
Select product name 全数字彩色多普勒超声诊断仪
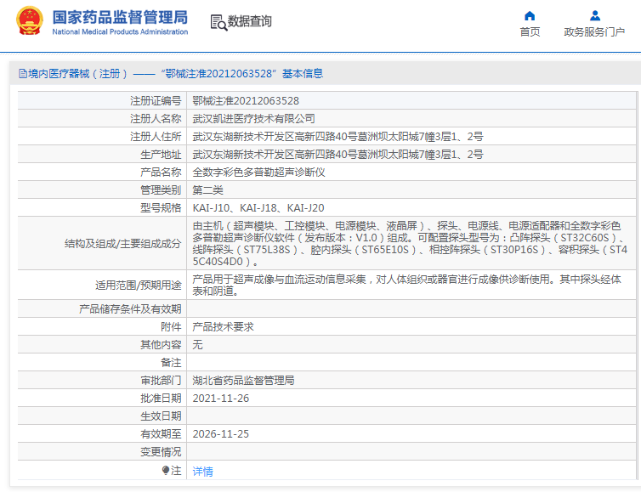[x=258, y=172]
